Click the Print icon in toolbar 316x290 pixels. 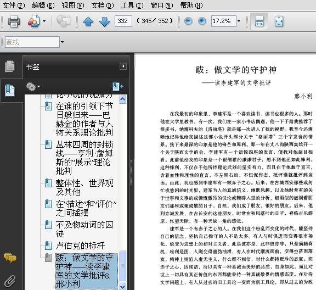coord(14,21)
